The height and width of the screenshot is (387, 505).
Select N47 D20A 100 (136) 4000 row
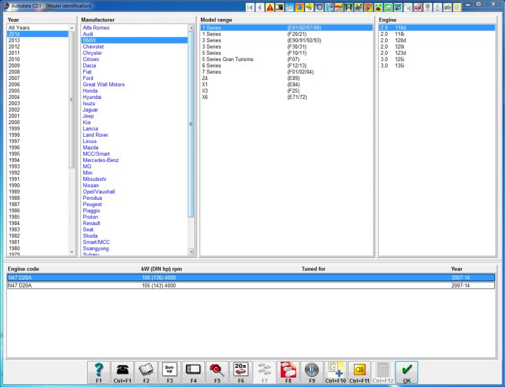coord(251,277)
